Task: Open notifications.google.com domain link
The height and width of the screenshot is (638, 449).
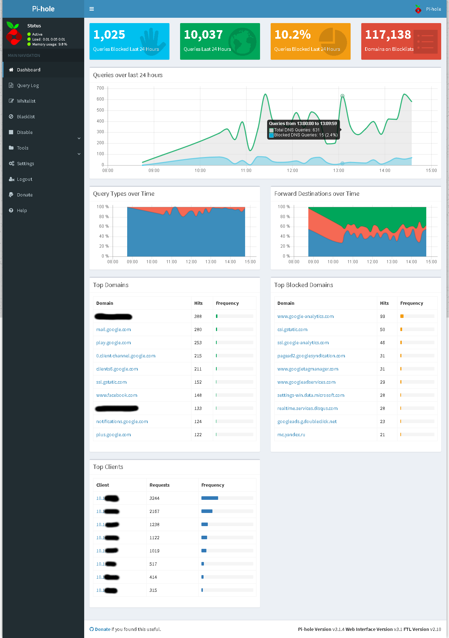Action: (x=122, y=421)
